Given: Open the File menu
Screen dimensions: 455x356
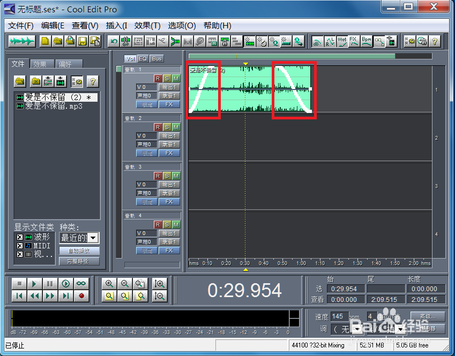Looking at the screenshot, I should (x=21, y=26).
